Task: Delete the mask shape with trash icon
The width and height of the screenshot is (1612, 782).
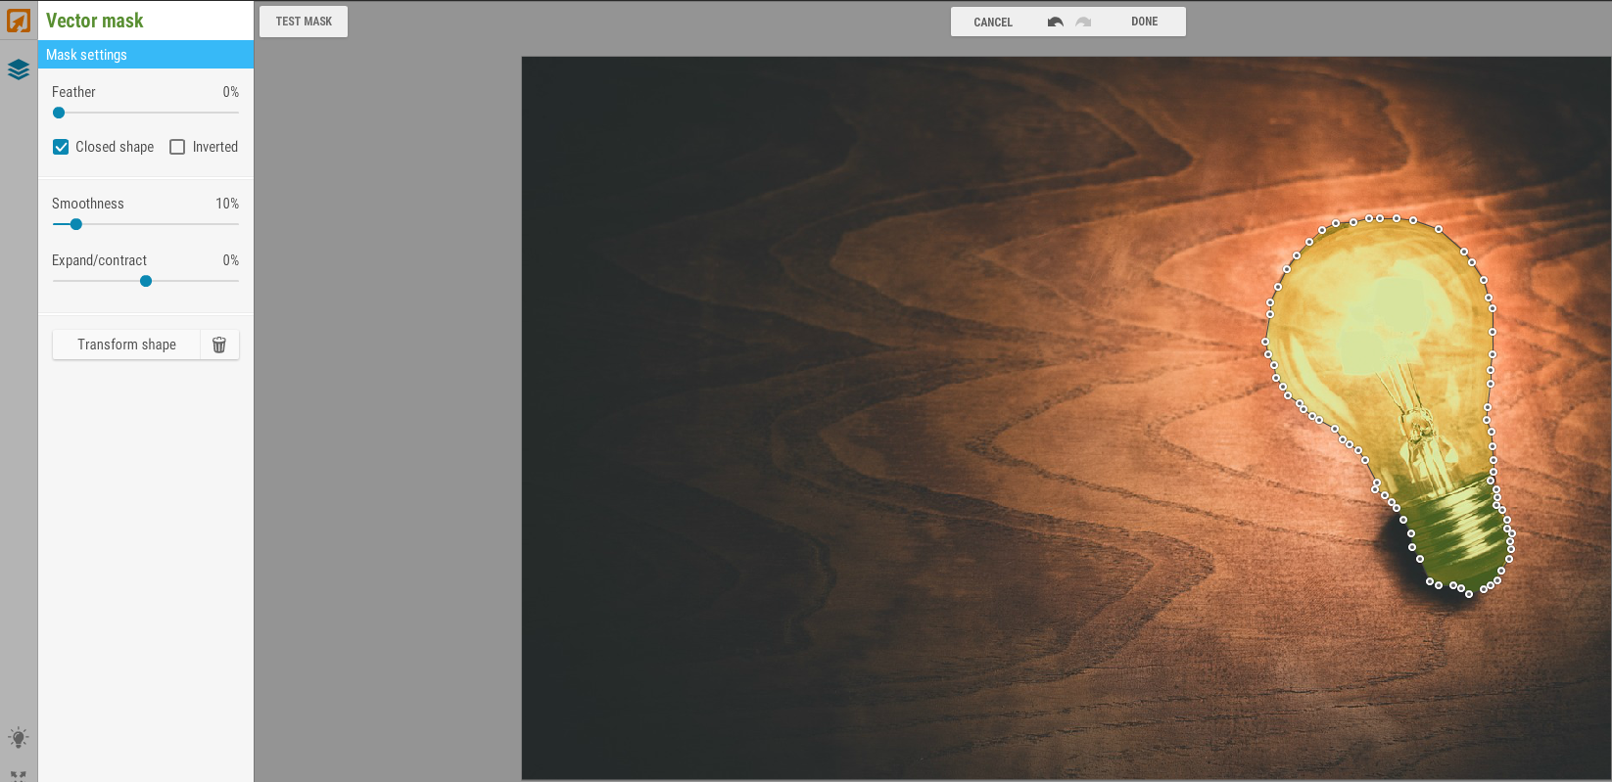Action: pyautogui.click(x=219, y=345)
